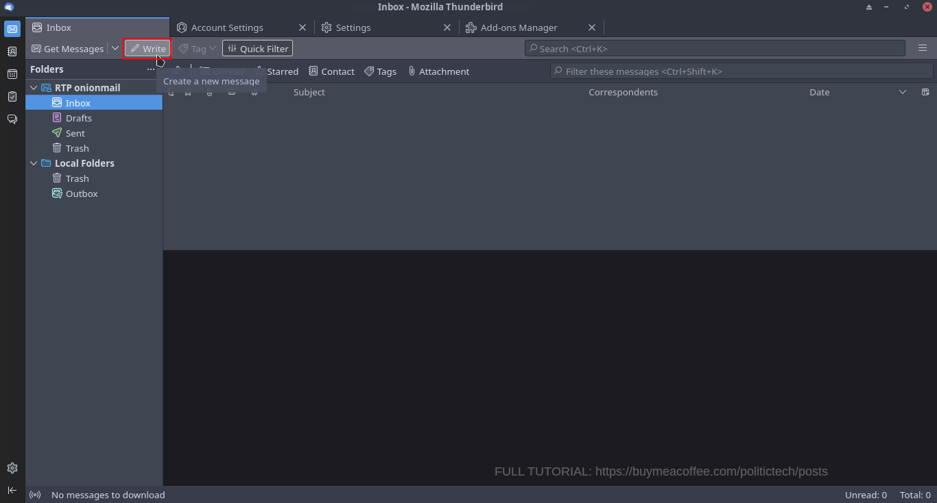
Task: Sort messages by Date column
Action: [x=819, y=92]
